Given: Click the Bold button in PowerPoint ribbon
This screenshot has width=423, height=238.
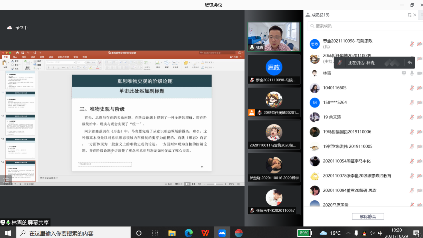Looking at the screenshot, I should [48, 68].
